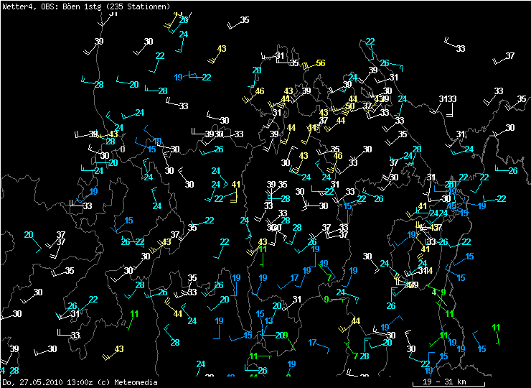Screen dimensions: 531x388
Task: Select the yellow 14 station reading
Action: coord(428,271)
